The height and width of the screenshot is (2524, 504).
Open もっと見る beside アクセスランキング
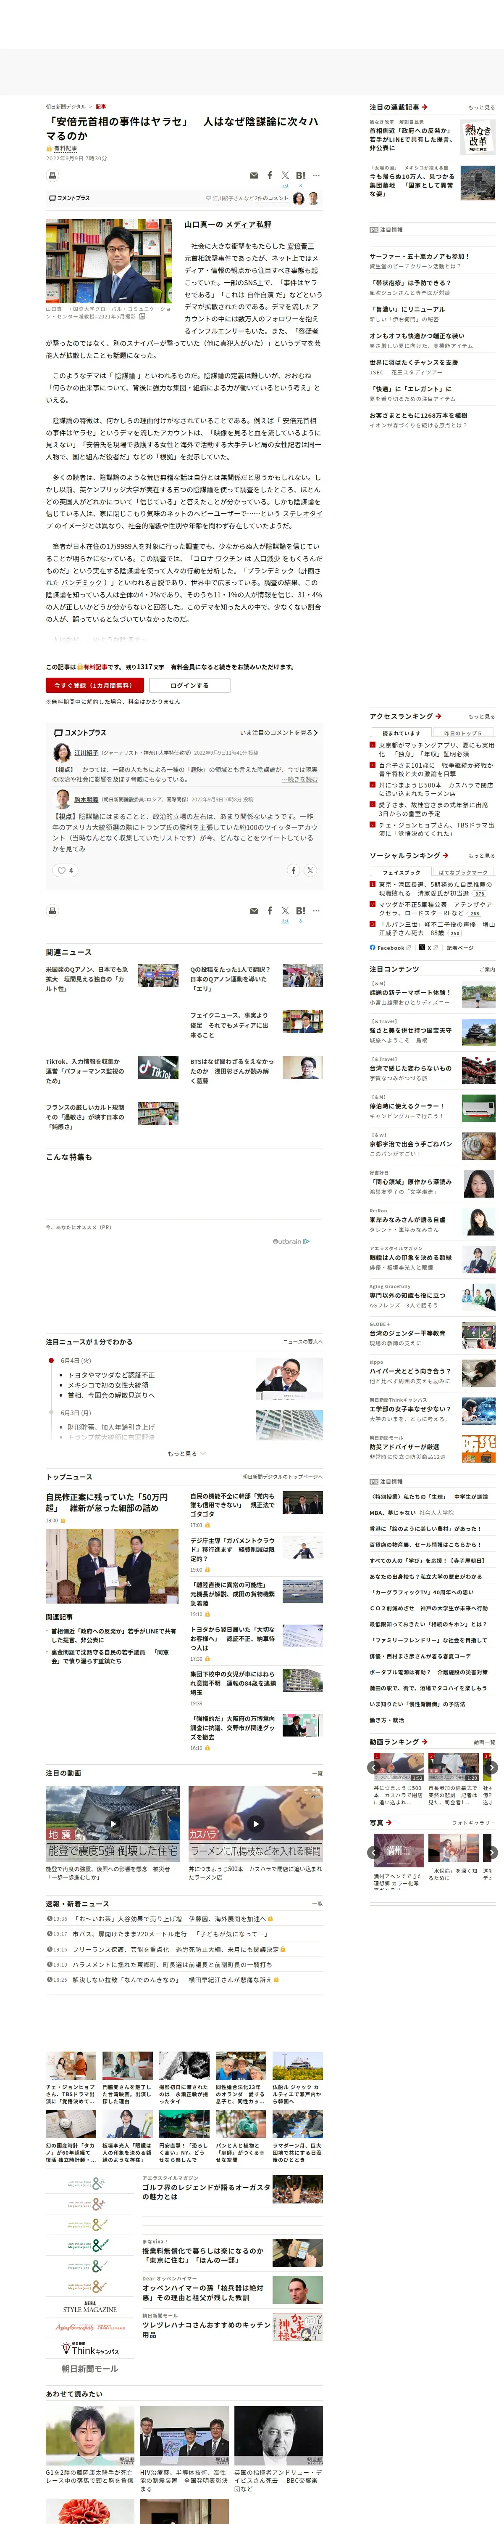pos(481,716)
